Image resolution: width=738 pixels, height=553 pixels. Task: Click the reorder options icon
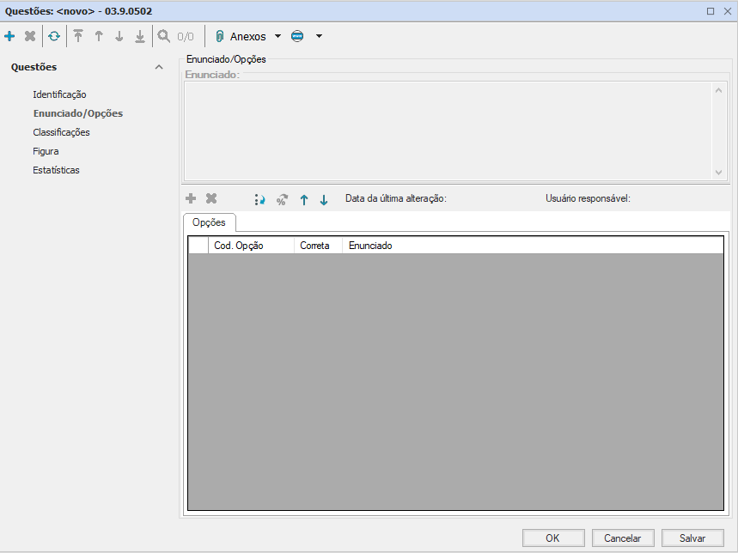(259, 199)
